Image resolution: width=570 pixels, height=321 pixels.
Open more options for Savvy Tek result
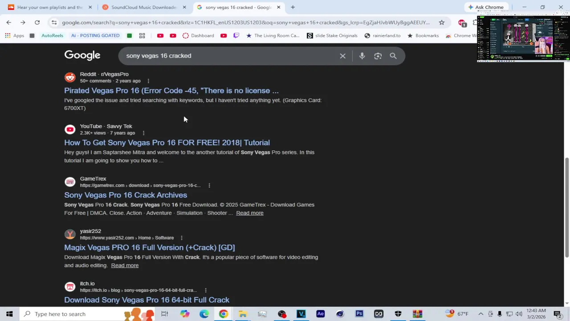[x=143, y=133]
